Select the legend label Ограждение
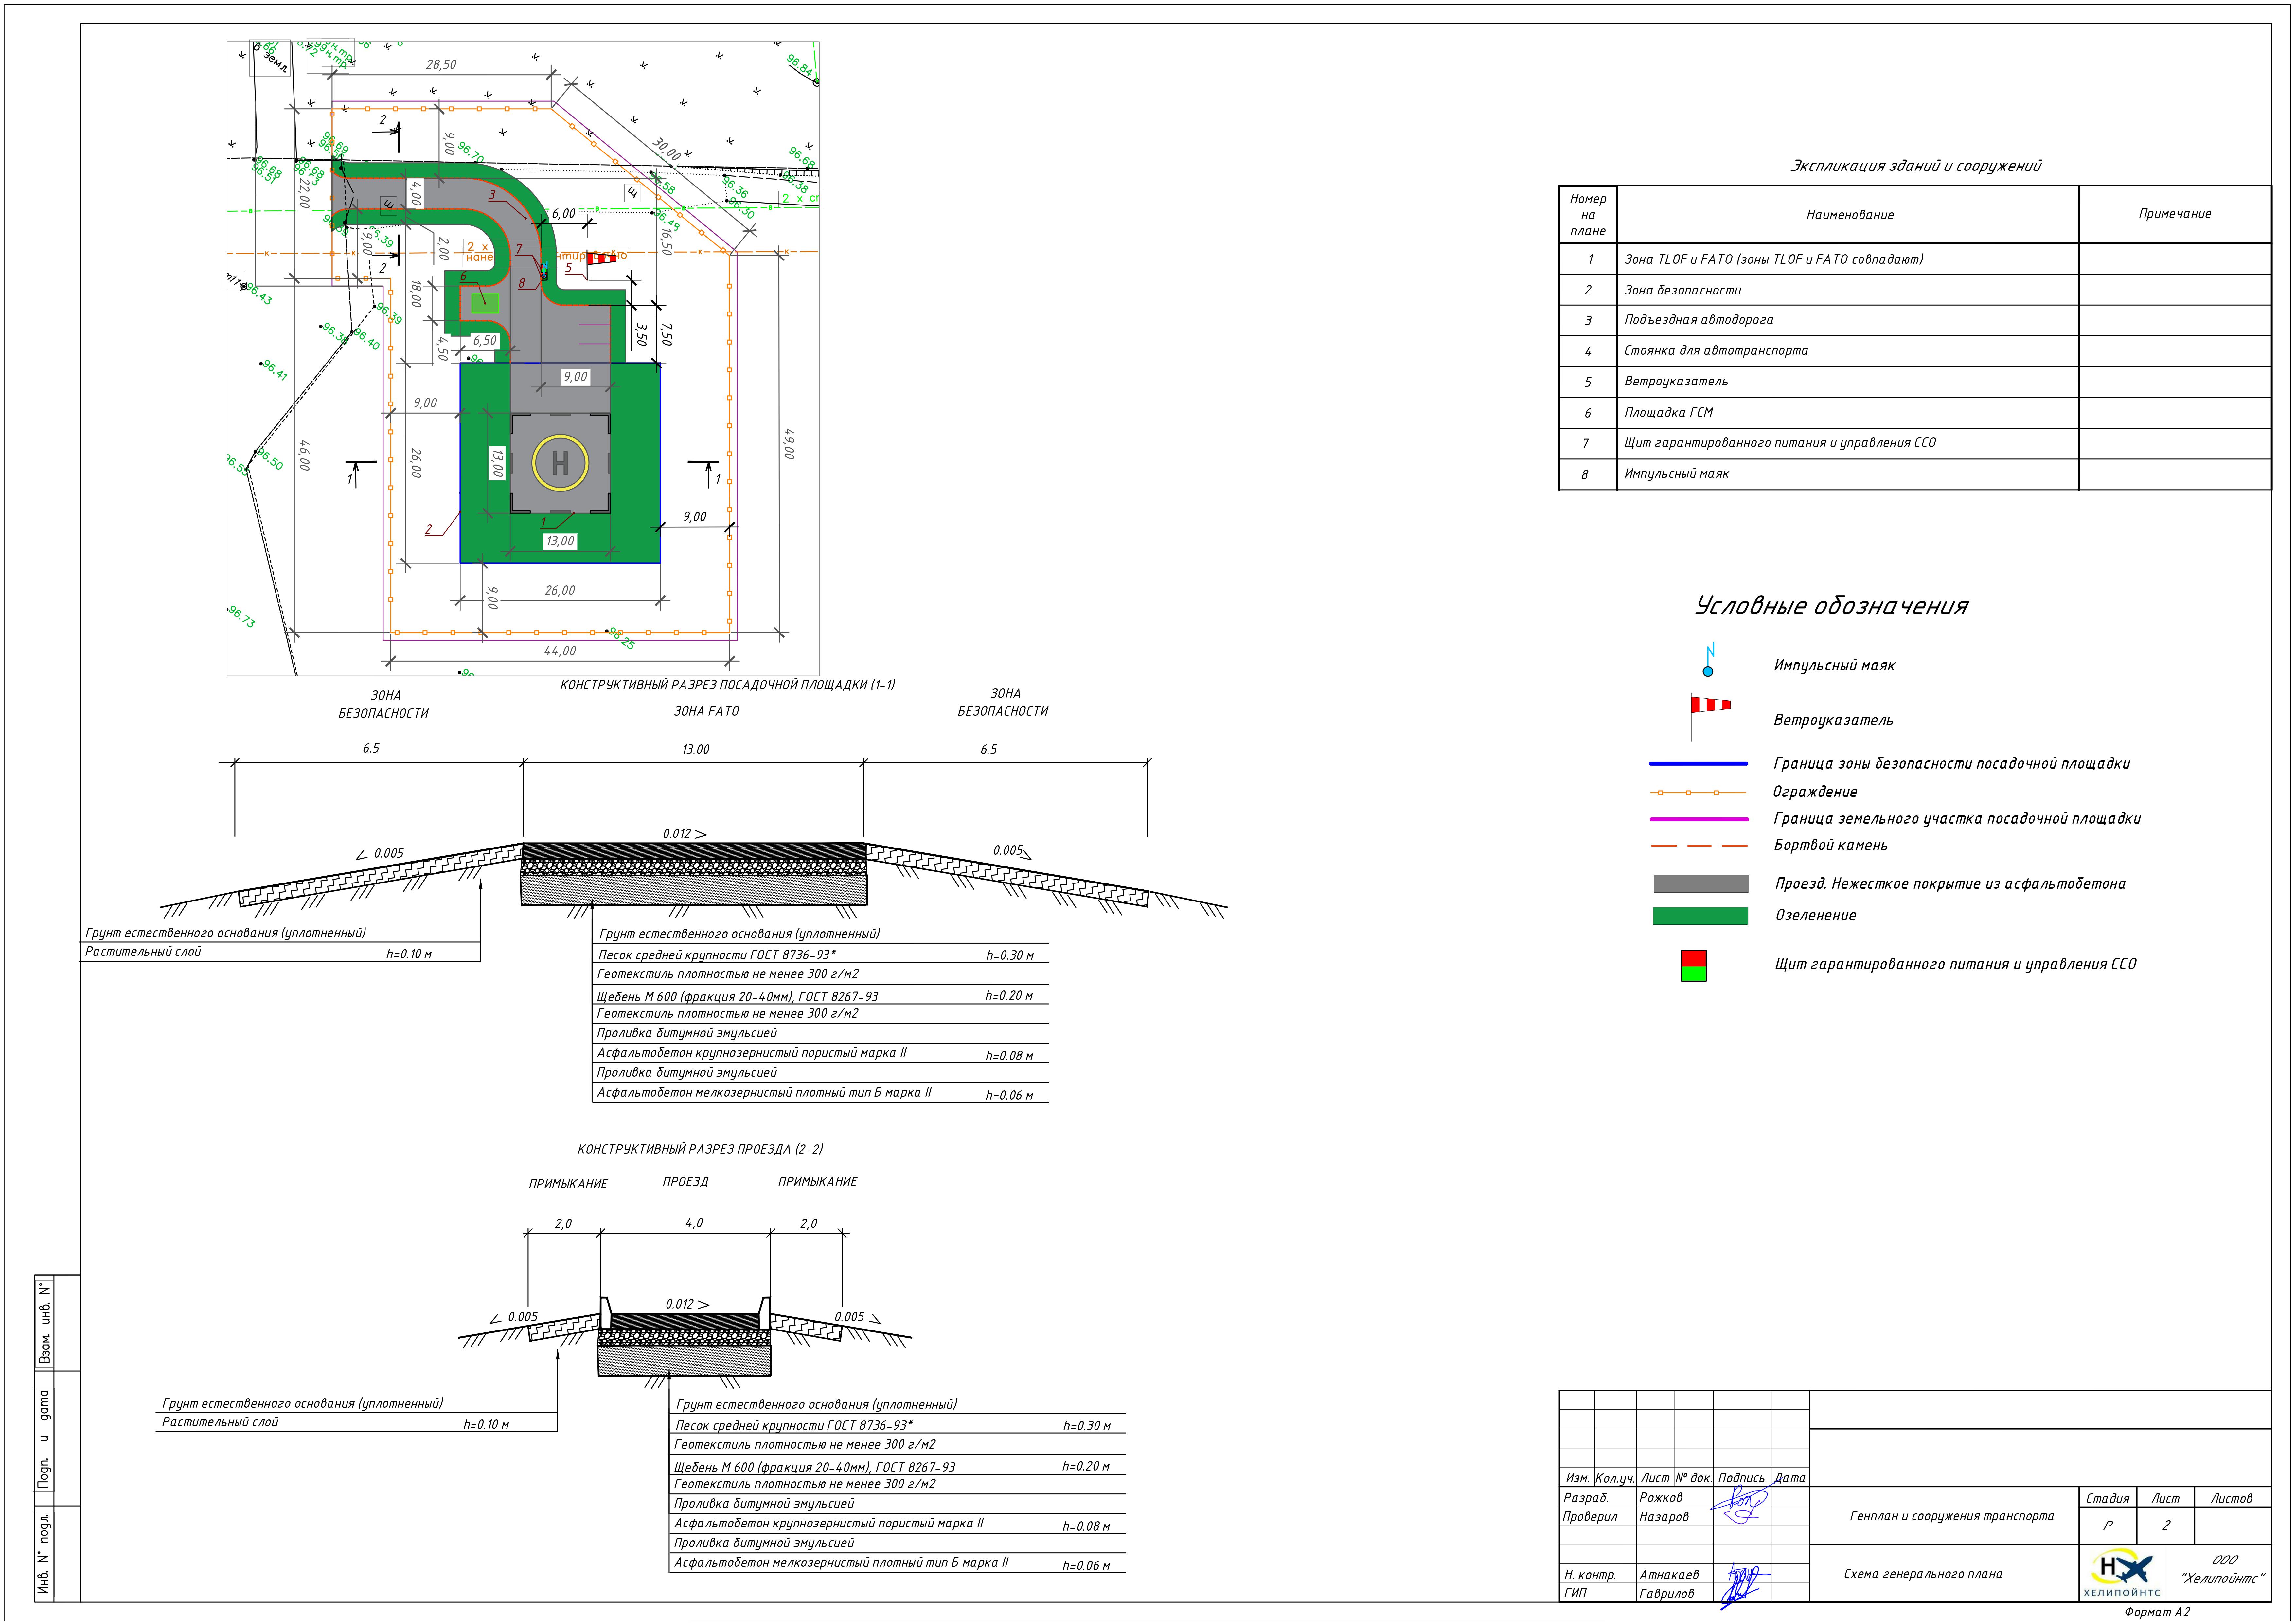This screenshot has width=2296, height=1624. pos(1815,792)
